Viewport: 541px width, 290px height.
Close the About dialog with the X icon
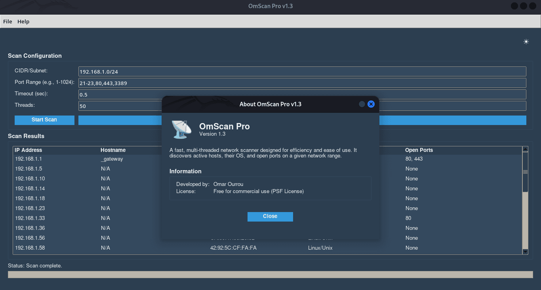tap(371, 104)
